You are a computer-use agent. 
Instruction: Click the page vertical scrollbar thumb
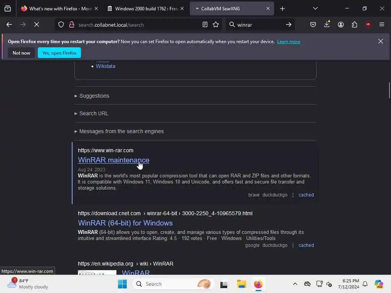coord(389,90)
